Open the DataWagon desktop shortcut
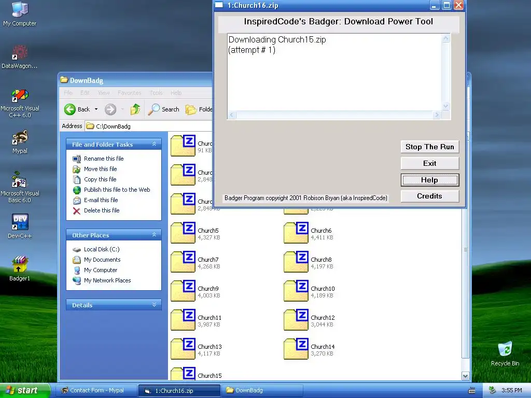The image size is (531, 398). [x=20, y=56]
